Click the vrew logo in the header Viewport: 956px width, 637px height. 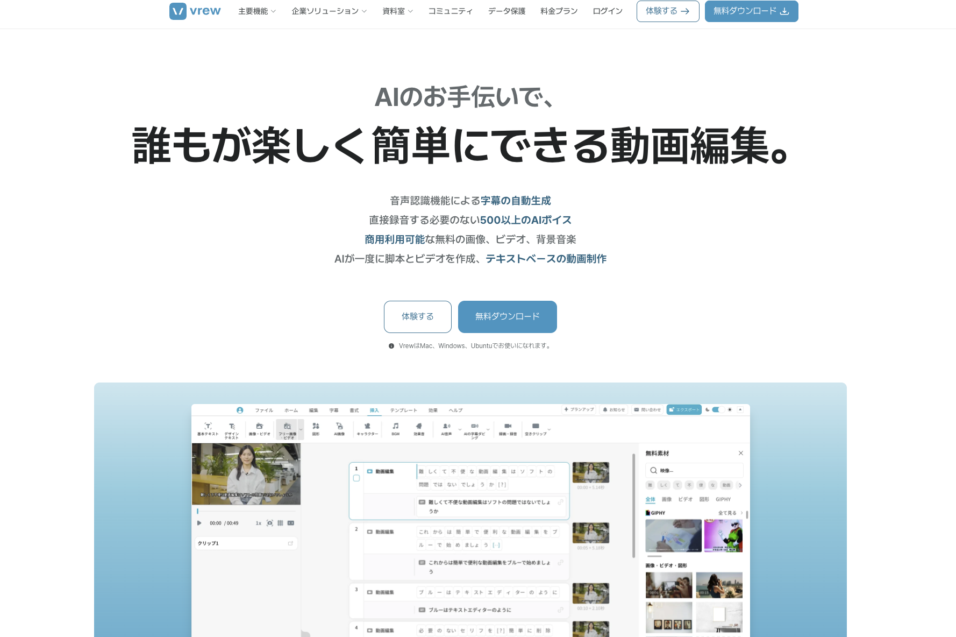click(195, 11)
